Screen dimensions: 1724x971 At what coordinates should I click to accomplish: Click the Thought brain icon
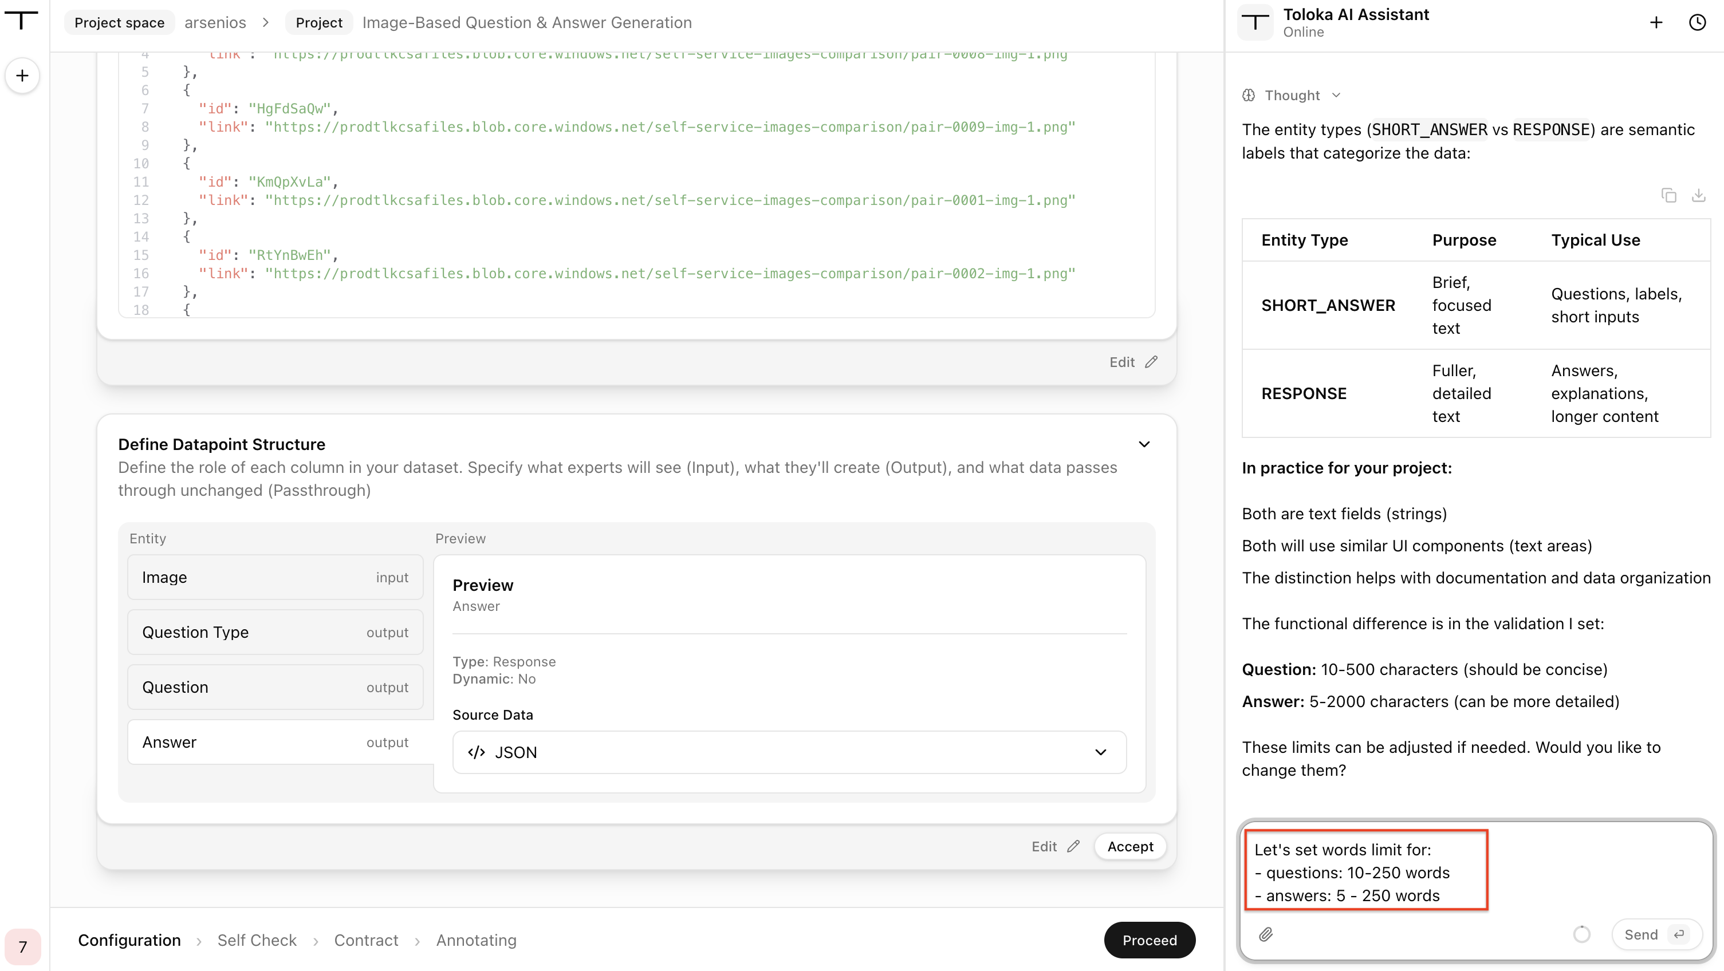point(1249,95)
